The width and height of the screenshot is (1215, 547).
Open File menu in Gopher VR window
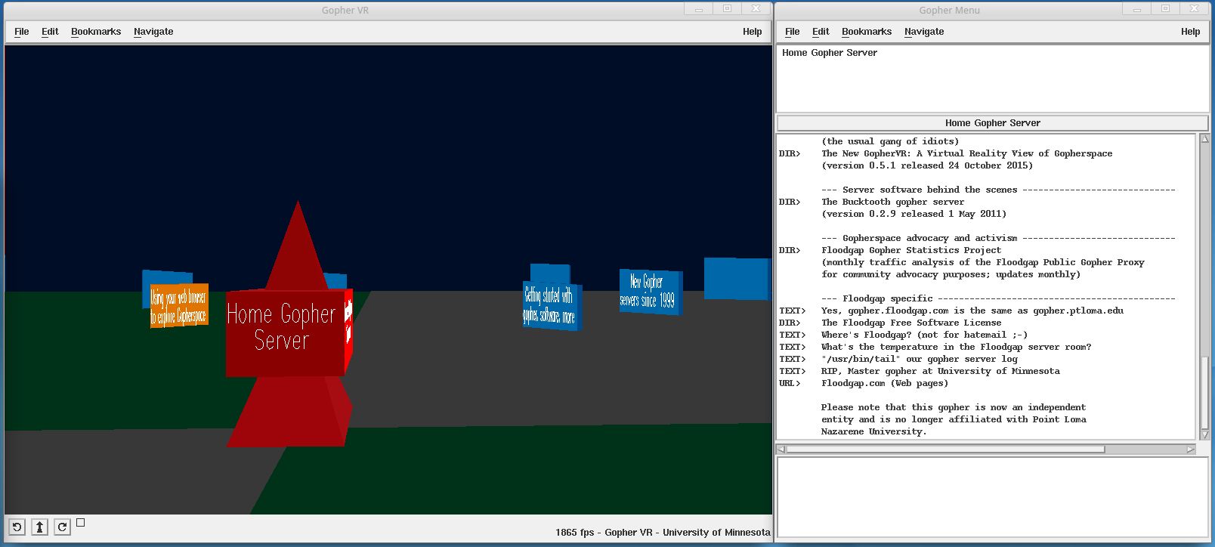(x=22, y=32)
